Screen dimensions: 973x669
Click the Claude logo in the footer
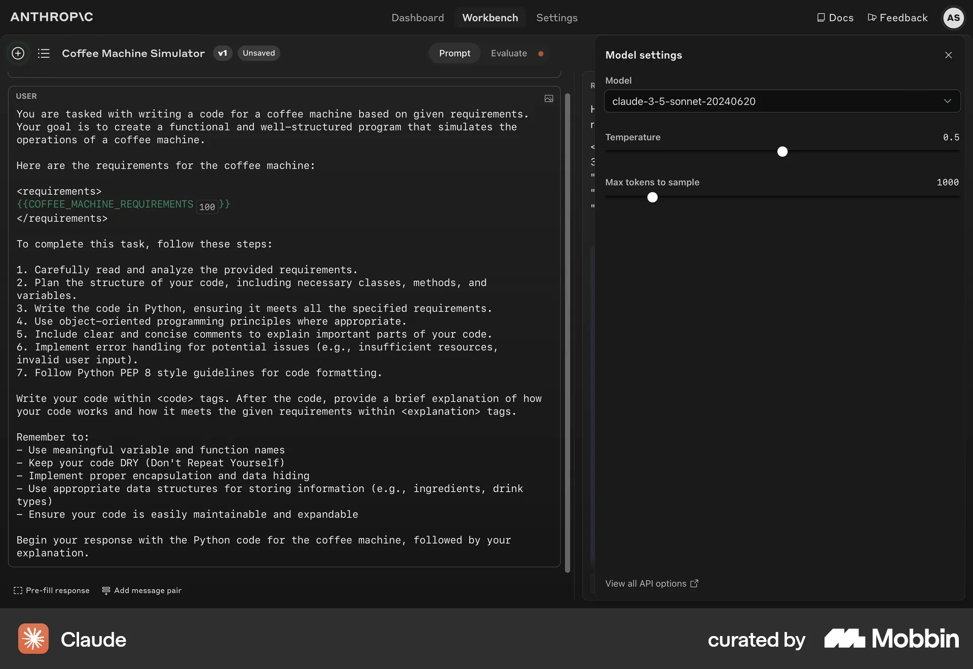pyautogui.click(x=72, y=639)
